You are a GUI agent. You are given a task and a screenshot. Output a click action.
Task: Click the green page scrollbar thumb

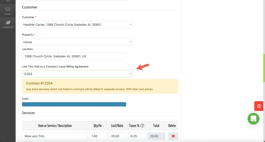coord(264,68)
